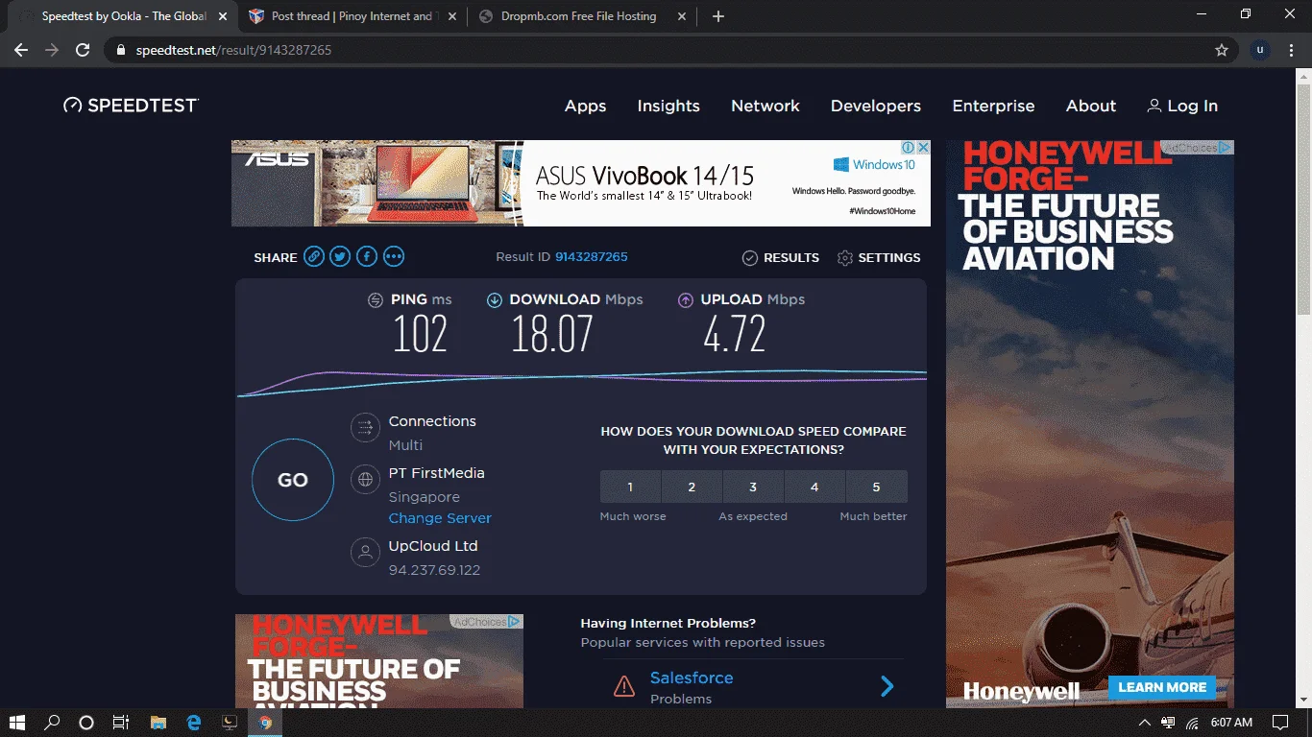View site security lock information
This screenshot has height=737, width=1312.
120,50
